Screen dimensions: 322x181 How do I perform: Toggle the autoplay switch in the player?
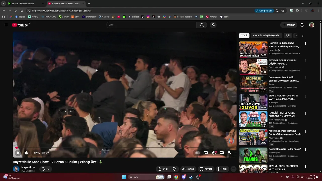pos(197,153)
